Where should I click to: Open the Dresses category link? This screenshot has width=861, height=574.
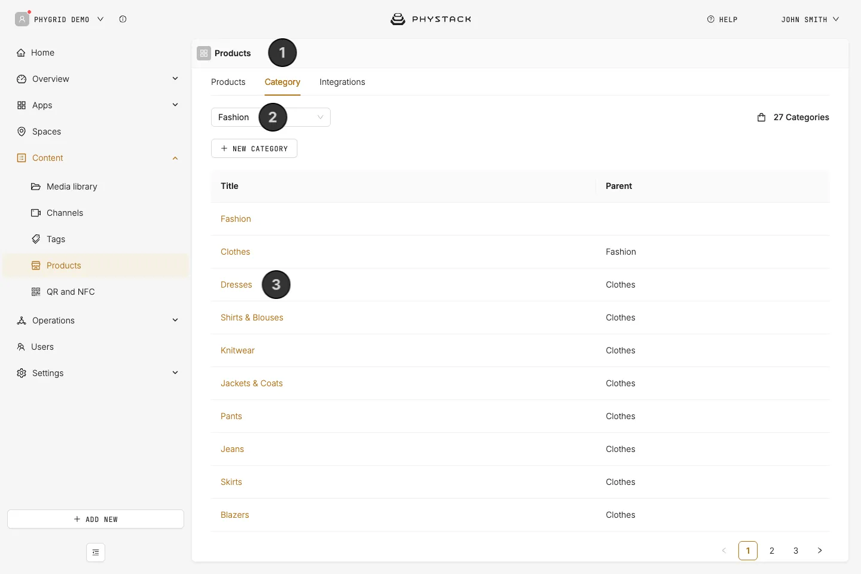pos(236,285)
